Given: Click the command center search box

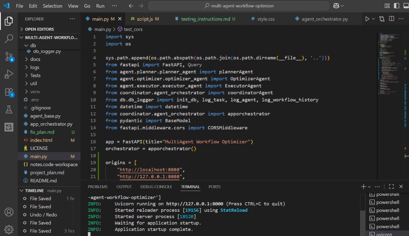Looking at the screenshot, I should (239, 6).
